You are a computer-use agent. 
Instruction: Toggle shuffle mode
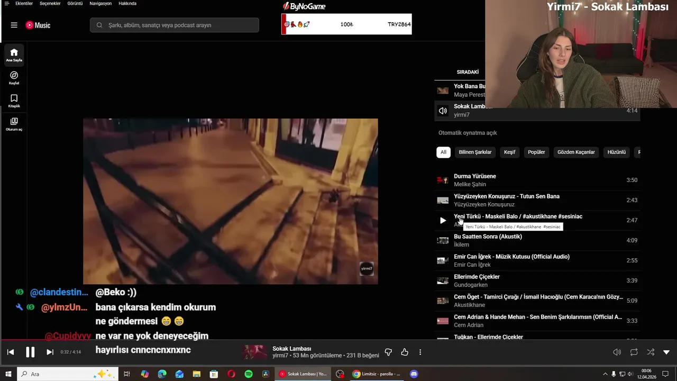pyautogui.click(x=651, y=352)
